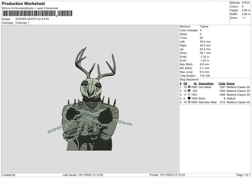Click the EndX value -1.33 in
The width and height of the screenshot is (252, 178).
(205, 57)
